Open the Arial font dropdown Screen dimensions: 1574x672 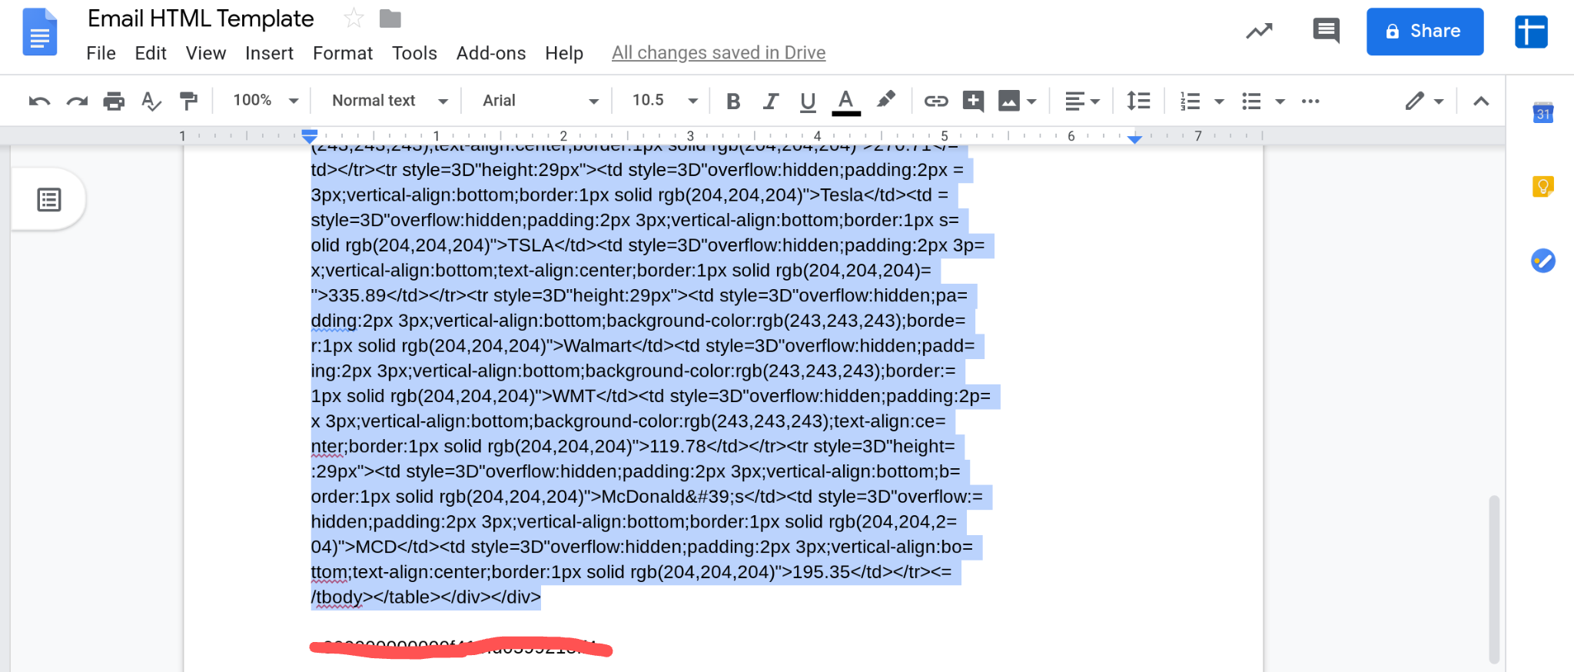[540, 101]
